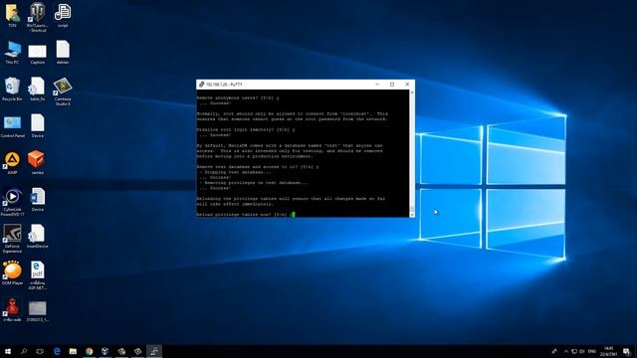Viewport: 637px width, 358px height.
Task: Click the 'Dropping test database...' line
Action: coord(235,172)
